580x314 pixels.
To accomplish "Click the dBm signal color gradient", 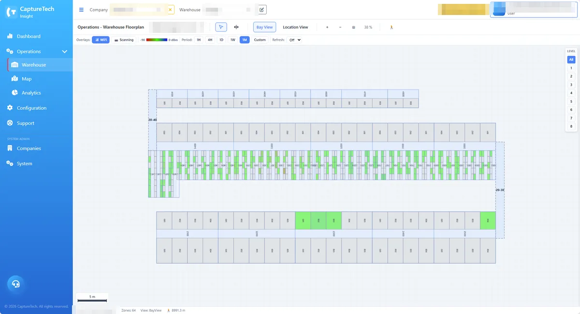I will [157, 40].
